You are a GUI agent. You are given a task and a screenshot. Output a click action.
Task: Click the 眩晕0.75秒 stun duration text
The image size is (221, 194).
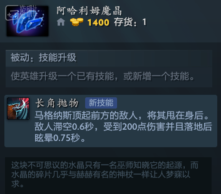click(60, 138)
